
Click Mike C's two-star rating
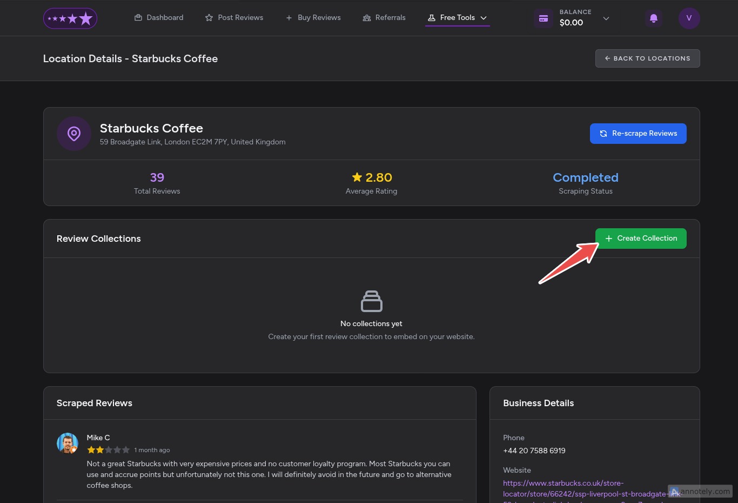pos(108,450)
